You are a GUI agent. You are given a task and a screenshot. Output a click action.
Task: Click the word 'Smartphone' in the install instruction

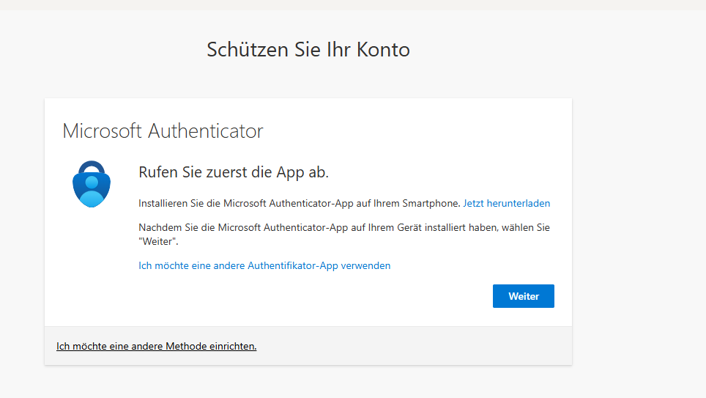pyautogui.click(x=433, y=203)
